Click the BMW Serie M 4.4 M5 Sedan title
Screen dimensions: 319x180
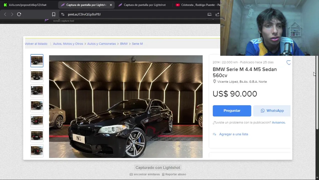click(x=245, y=72)
